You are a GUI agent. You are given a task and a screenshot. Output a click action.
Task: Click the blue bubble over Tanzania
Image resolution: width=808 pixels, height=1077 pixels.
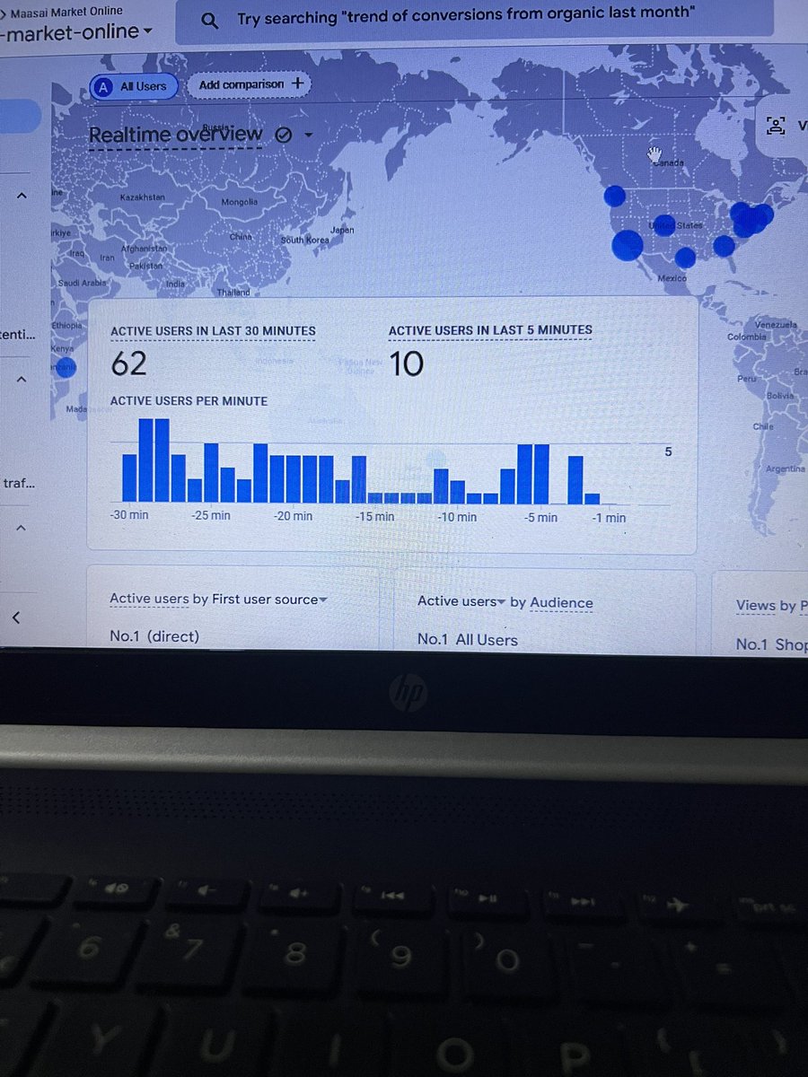[x=66, y=367]
